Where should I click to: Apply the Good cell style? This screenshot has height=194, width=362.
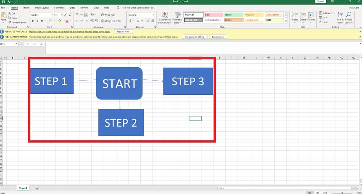point(233,15)
